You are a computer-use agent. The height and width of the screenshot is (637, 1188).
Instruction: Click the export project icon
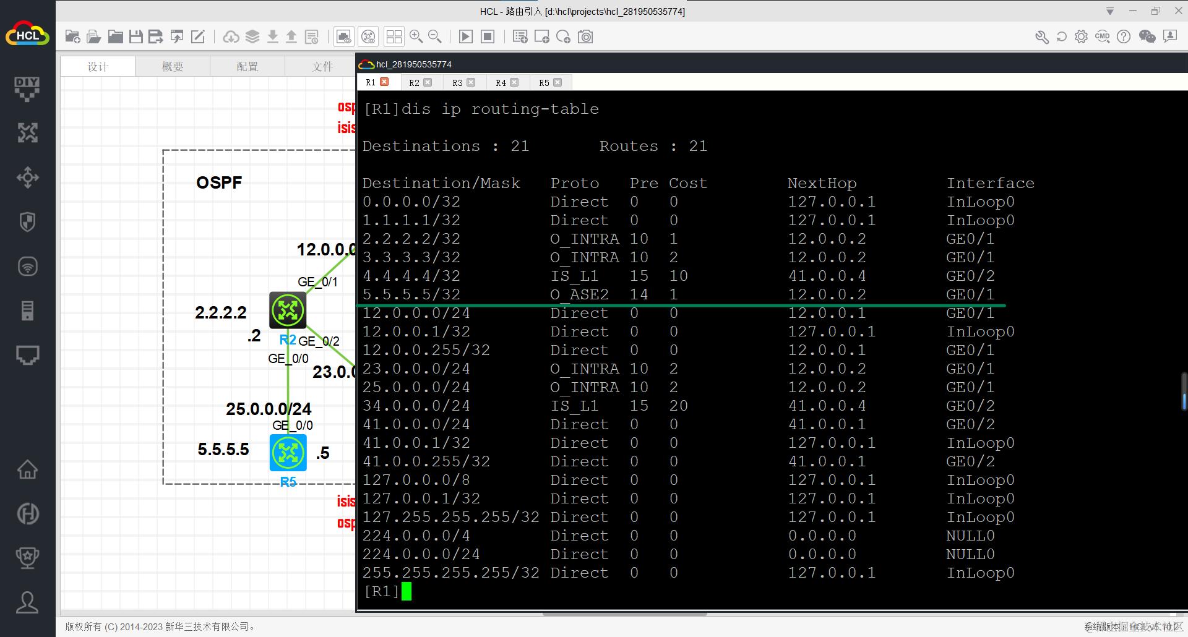[x=177, y=36]
